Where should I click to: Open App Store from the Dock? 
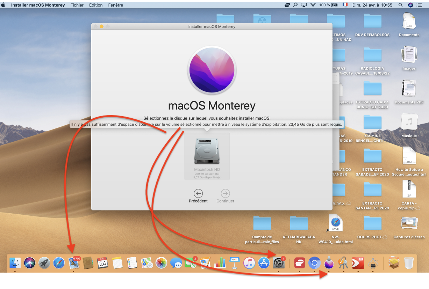pos(264,263)
